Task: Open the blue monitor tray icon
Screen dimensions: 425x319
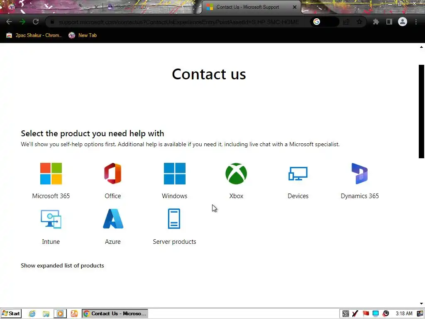Action: click(x=376, y=314)
